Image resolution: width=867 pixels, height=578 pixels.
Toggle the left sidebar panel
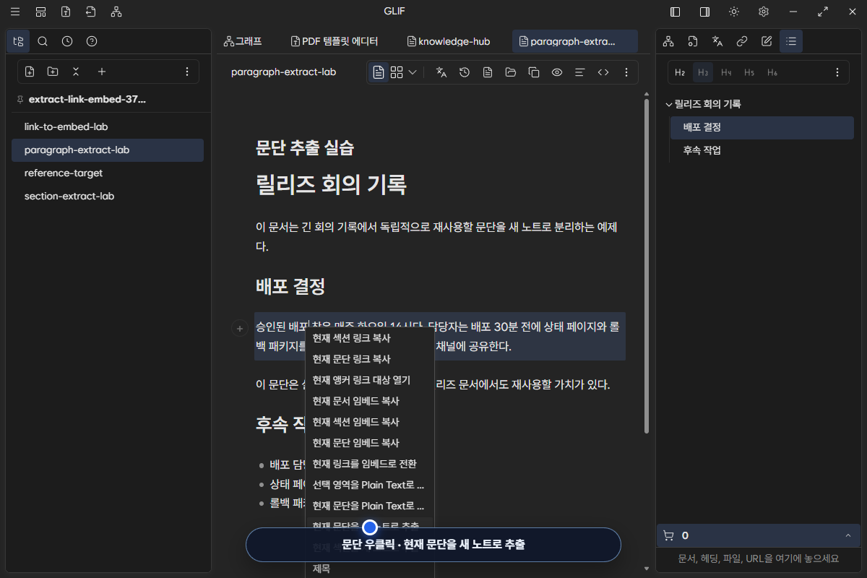point(676,12)
